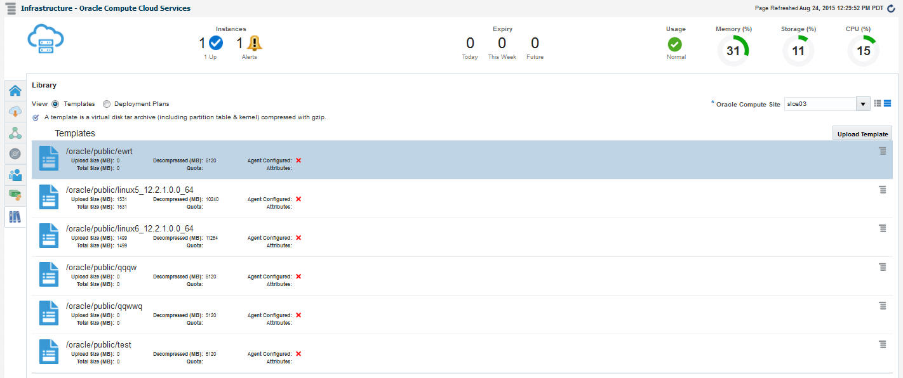Open the Home tab in sidebar
Screen dimensions: 903x378
pos(15,91)
